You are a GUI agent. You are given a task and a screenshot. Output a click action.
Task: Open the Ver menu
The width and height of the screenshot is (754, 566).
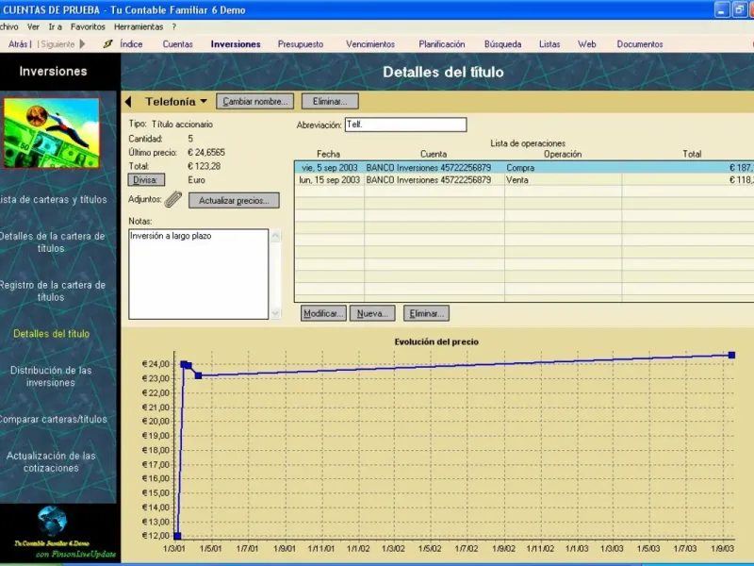(33, 27)
